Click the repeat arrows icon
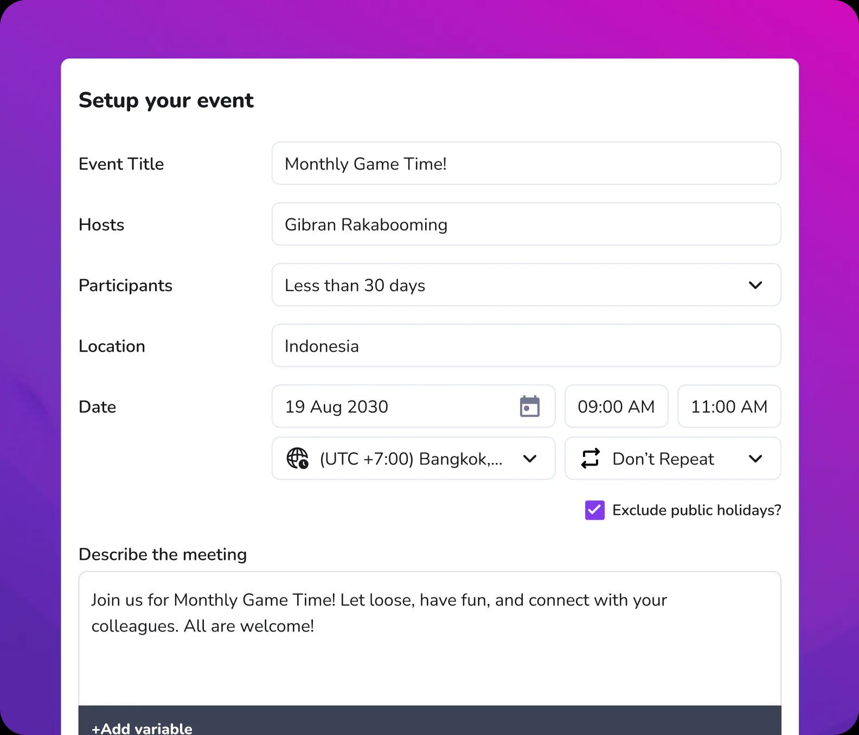The image size is (859, 735). coord(590,459)
